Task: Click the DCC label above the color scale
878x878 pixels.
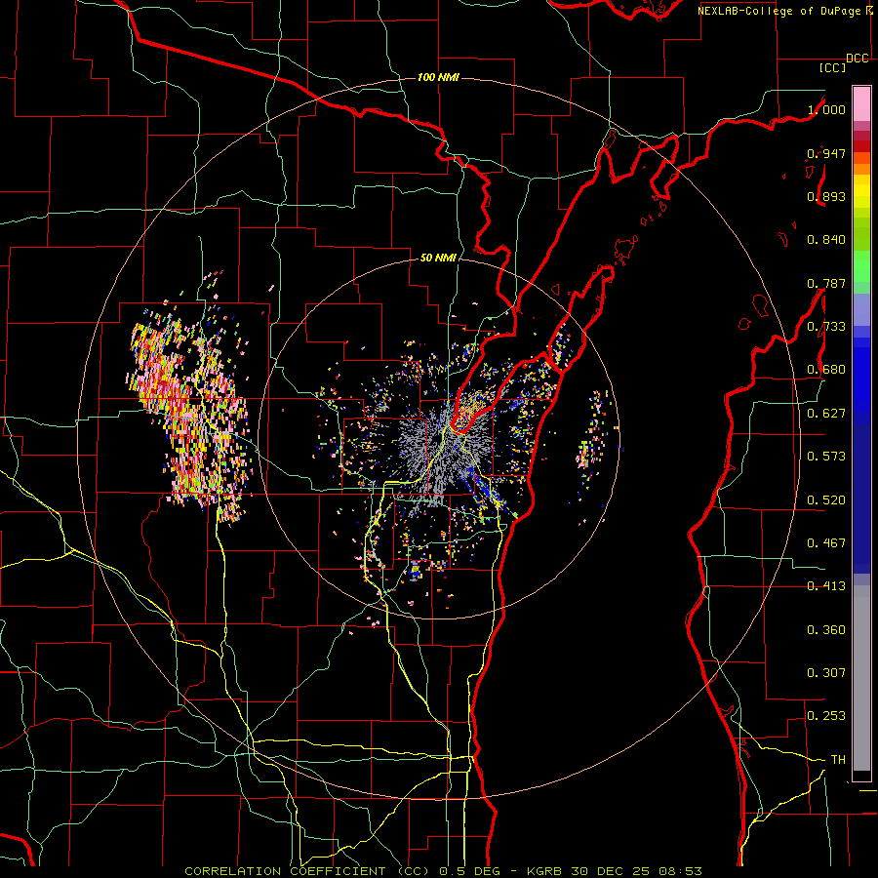Action: pos(857,59)
